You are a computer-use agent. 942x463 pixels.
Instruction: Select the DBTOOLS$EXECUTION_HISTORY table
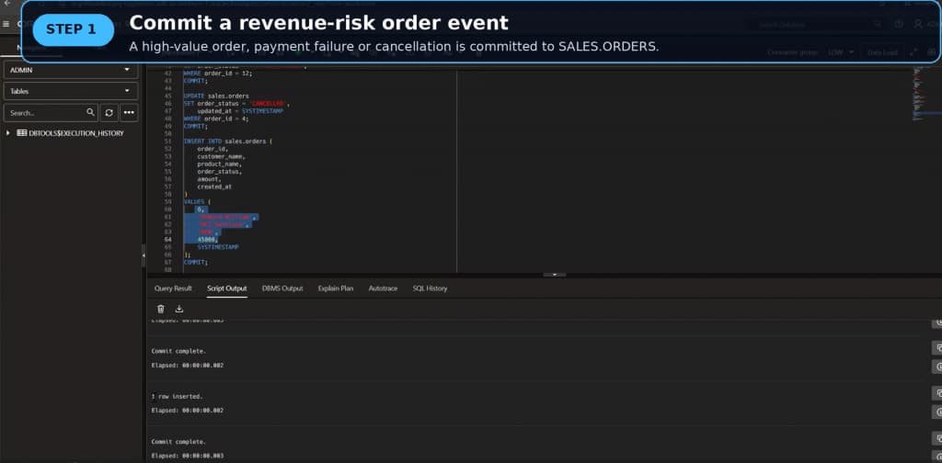(x=75, y=133)
